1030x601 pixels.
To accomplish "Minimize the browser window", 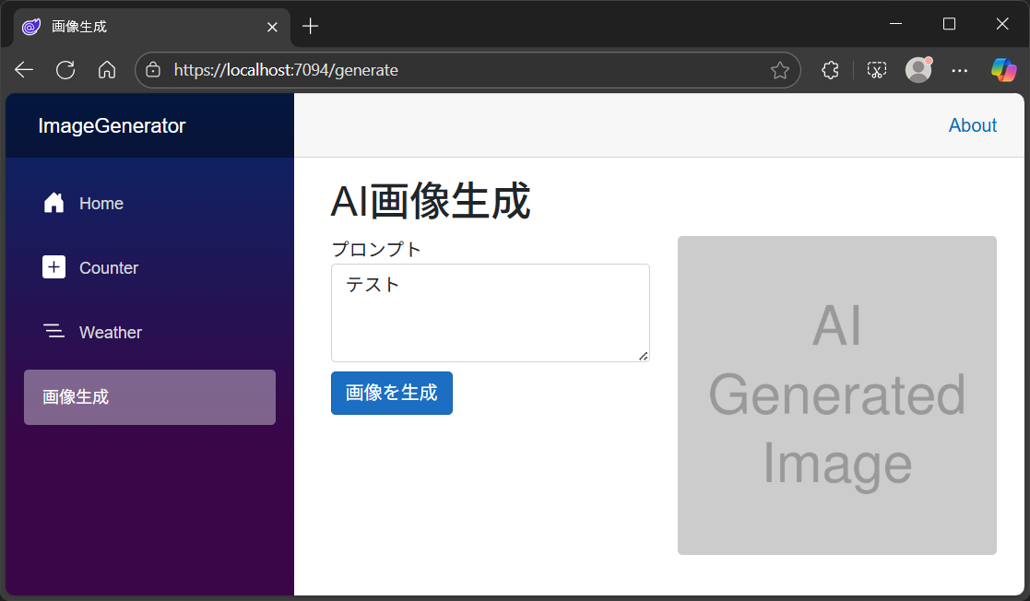I will (x=895, y=24).
